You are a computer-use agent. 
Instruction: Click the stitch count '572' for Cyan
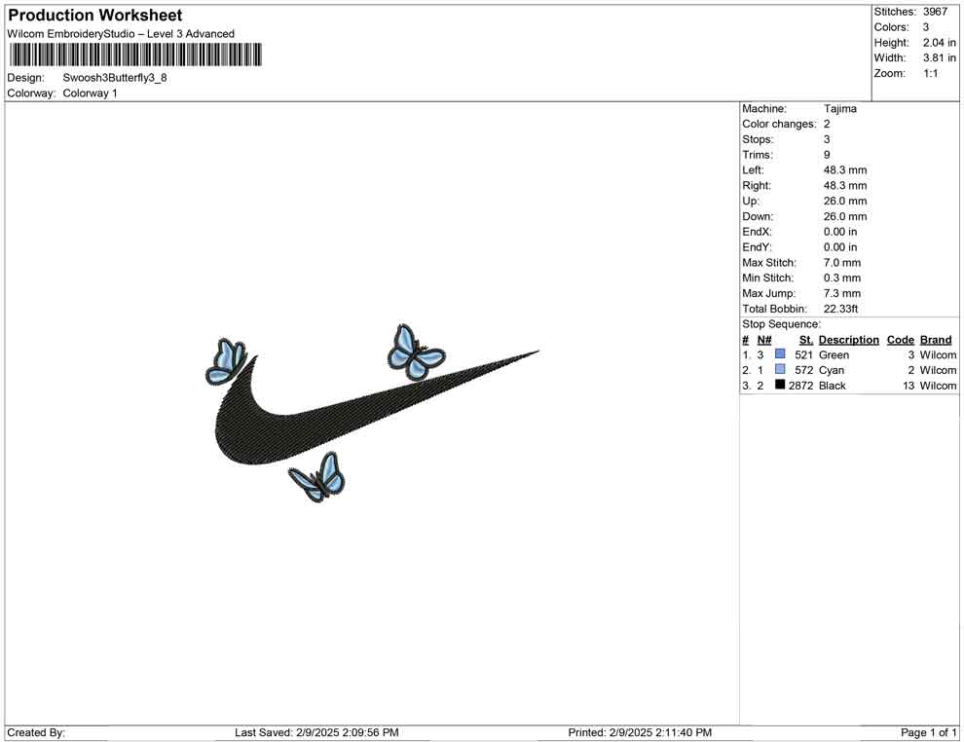(803, 370)
